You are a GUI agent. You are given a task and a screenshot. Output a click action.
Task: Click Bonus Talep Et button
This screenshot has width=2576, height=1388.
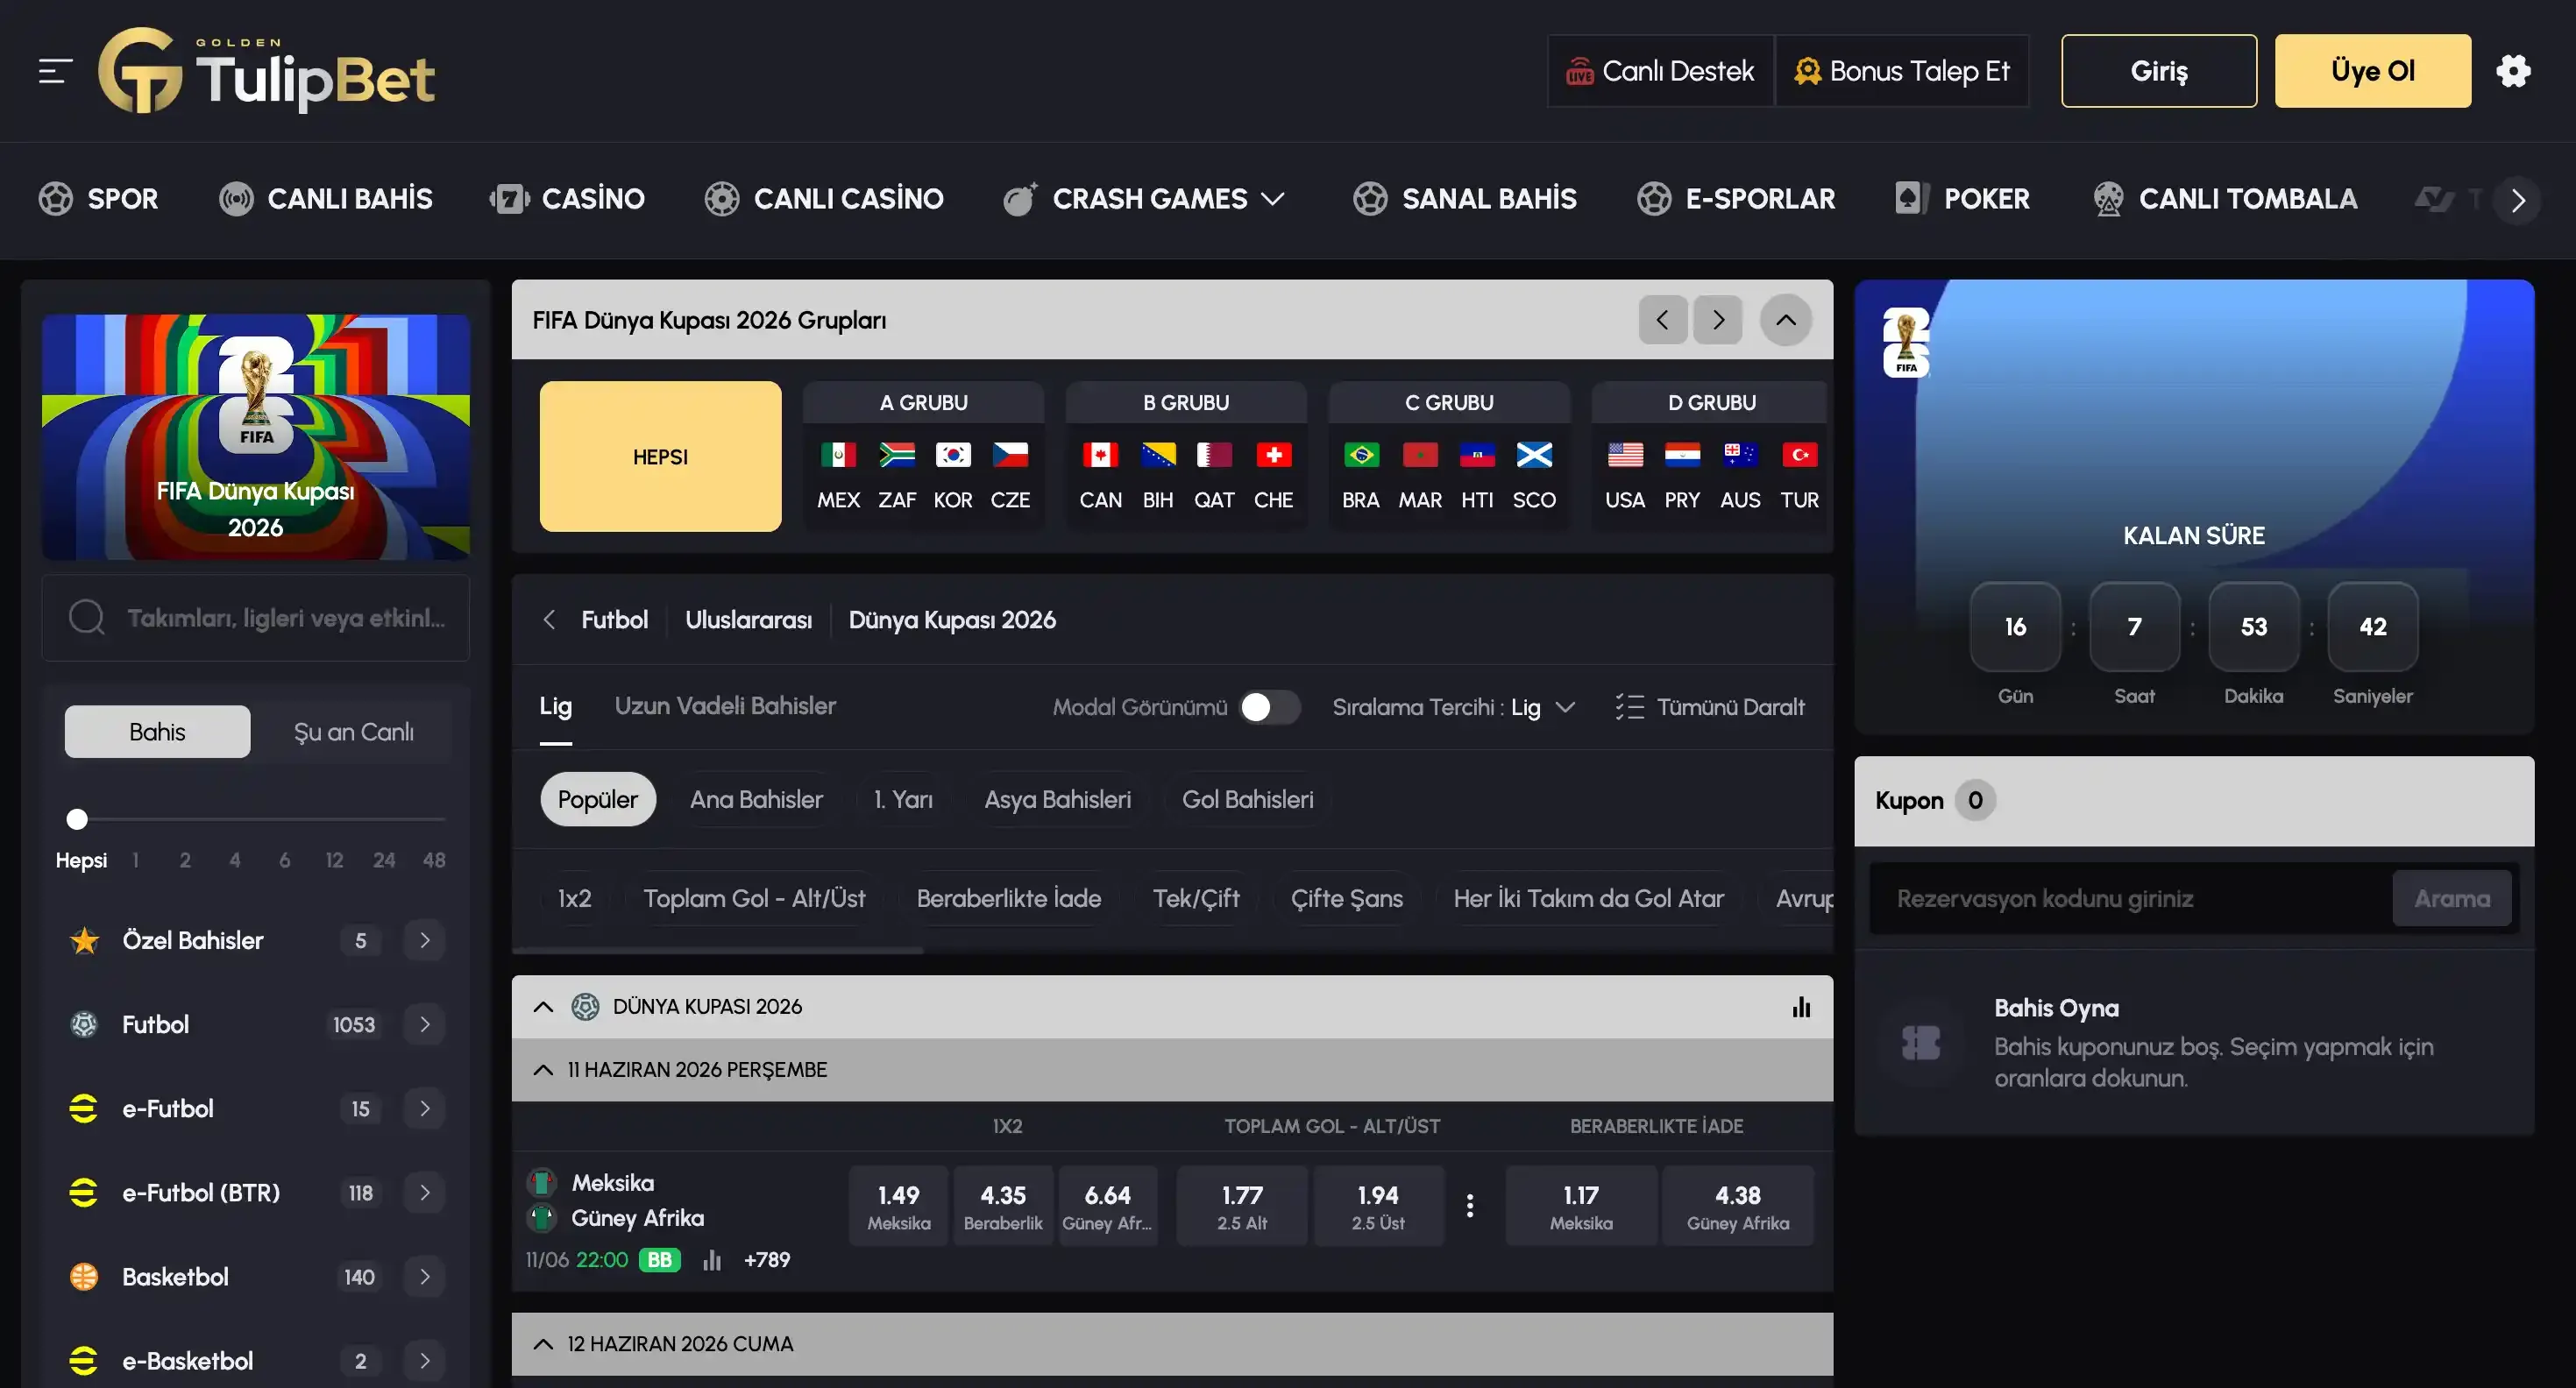coord(1902,71)
